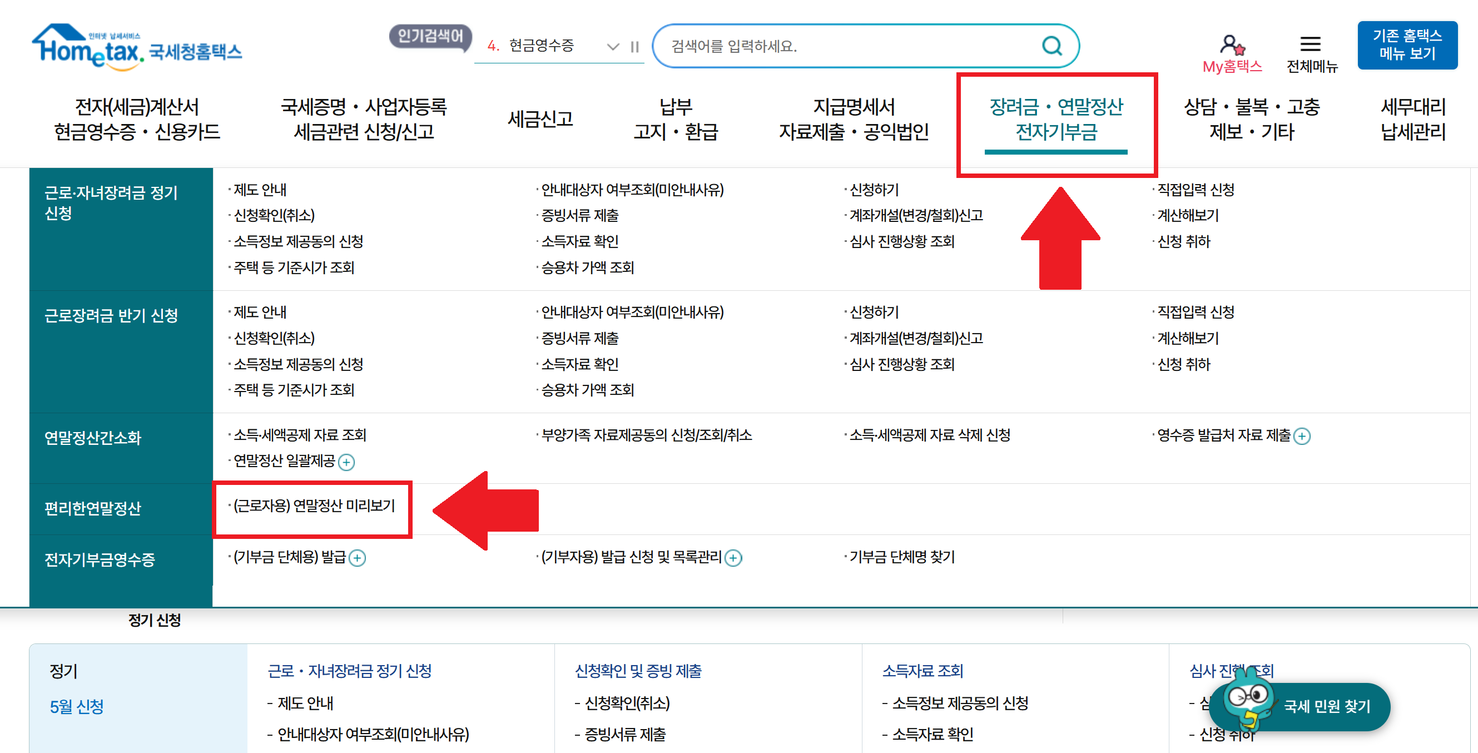Select the 5월 신청 link
The image size is (1478, 753).
(76, 706)
